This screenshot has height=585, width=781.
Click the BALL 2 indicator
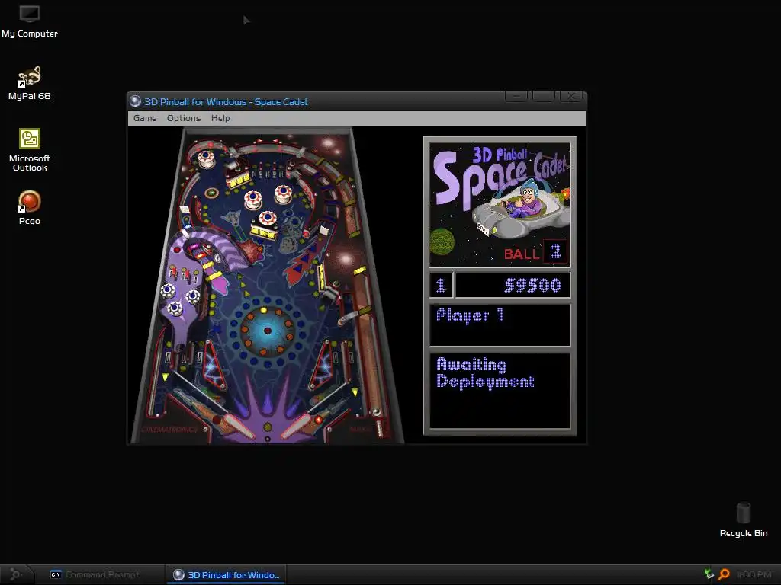[x=535, y=252]
